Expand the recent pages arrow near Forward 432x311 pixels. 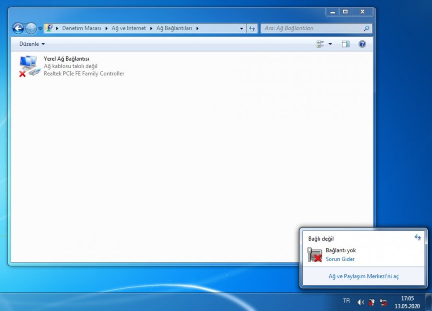point(40,28)
